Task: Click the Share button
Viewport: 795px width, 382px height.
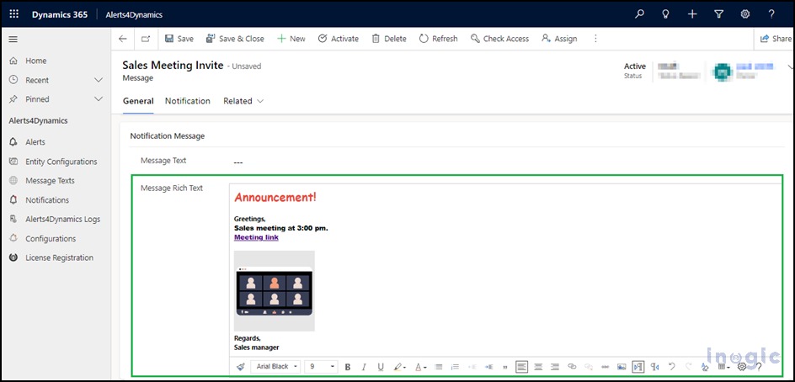Action: click(776, 39)
